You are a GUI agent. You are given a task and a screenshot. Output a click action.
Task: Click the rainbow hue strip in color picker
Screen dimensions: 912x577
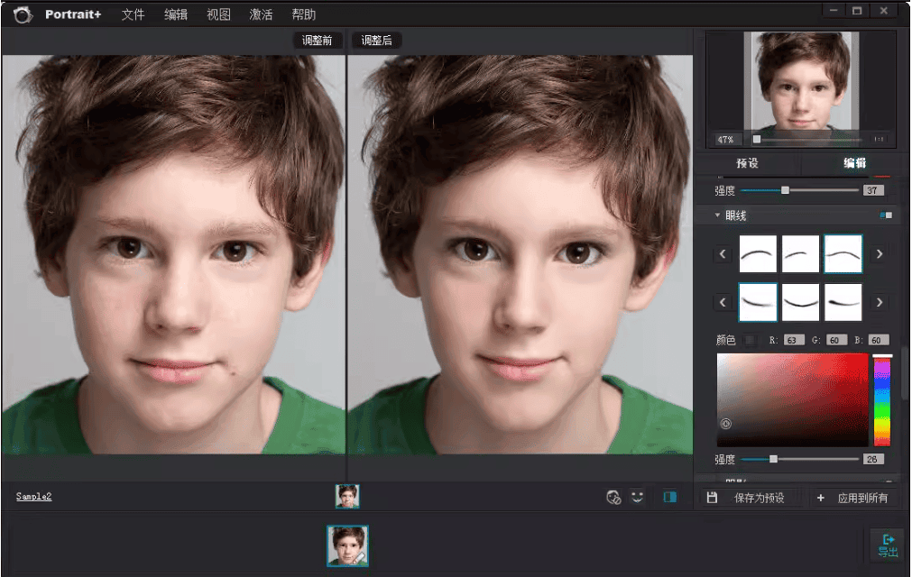point(881,401)
